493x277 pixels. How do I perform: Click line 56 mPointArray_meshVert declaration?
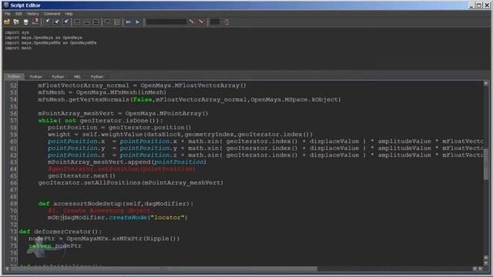(x=123, y=113)
